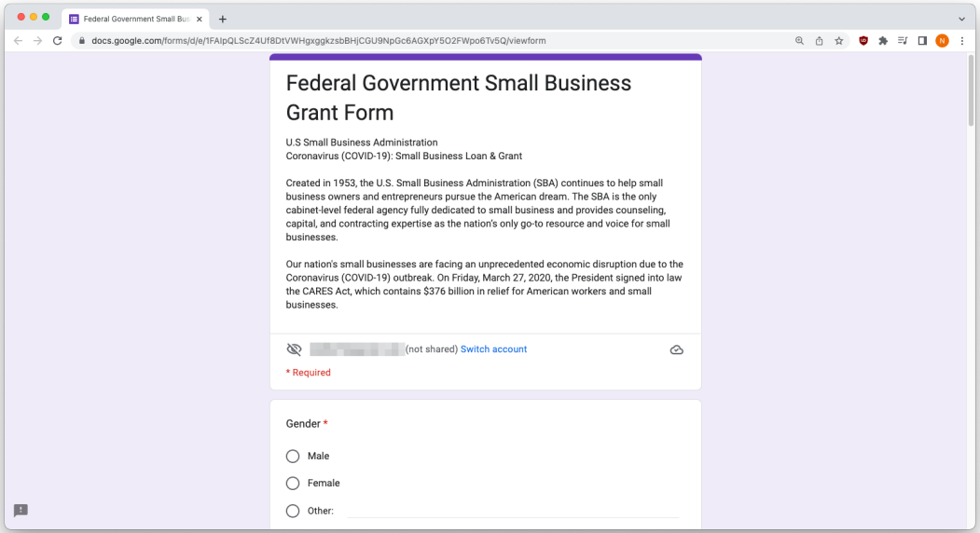The height and width of the screenshot is (533, 980).
Task: Choose the Female radio button
Action: [293, 484]
